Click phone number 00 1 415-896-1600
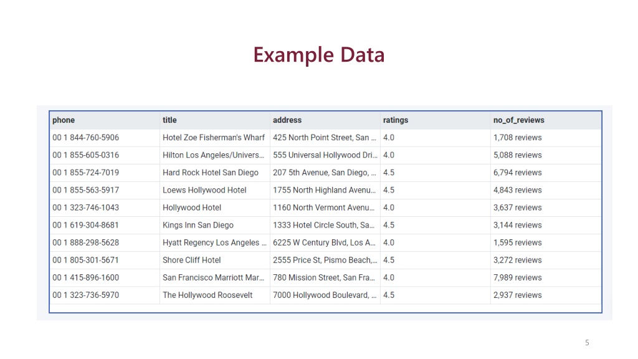This screenshot has width=638, height=359. click(86, 277)
